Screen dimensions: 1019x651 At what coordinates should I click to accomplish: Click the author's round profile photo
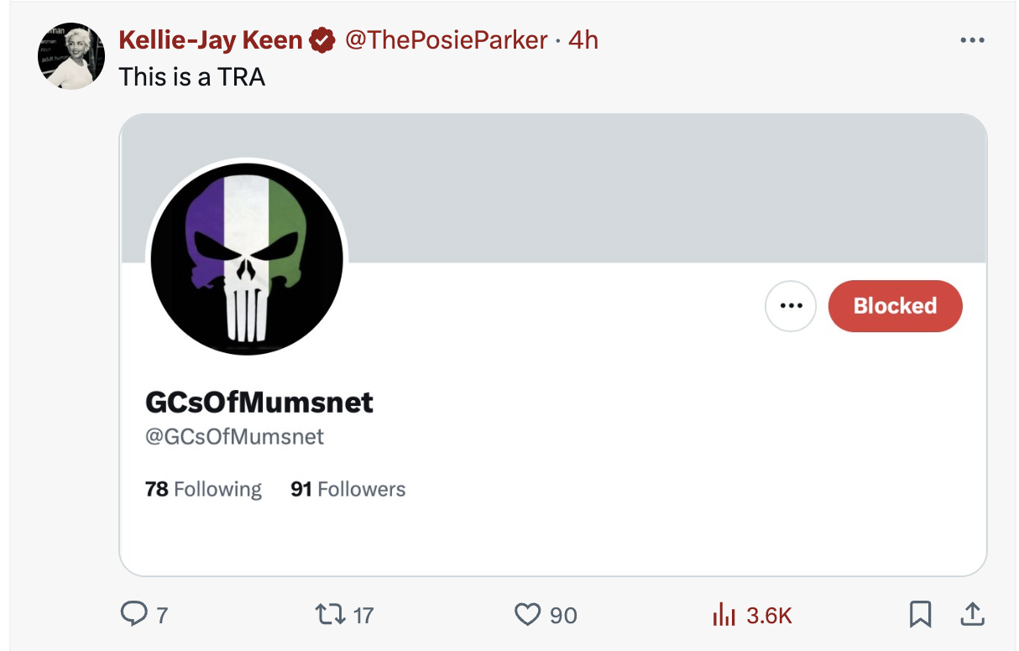[71, 56]
